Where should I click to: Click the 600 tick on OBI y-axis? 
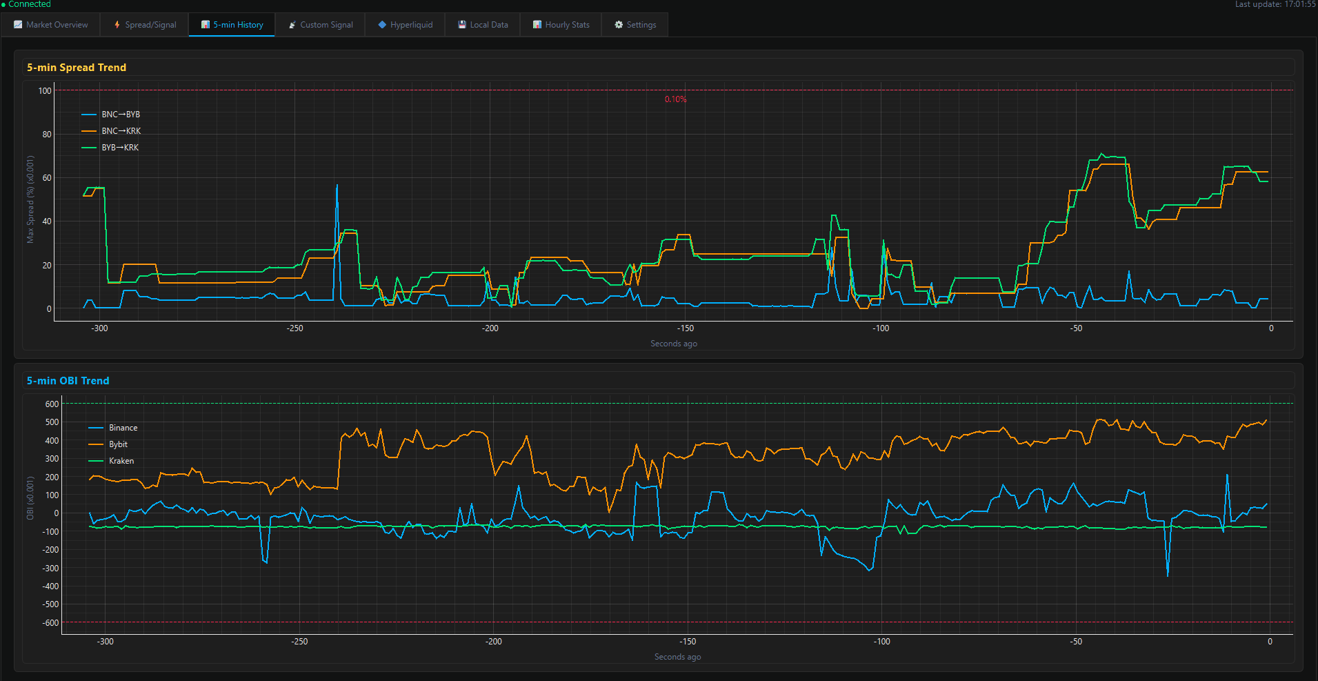tap(52, 404)
